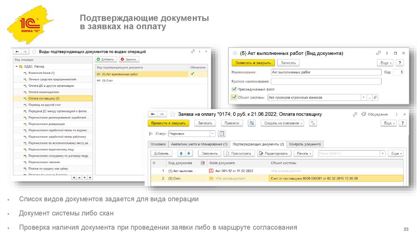Click Просмотреть button
The height and width of the screenshot is (233, 417).
click(x=239, y=153)
